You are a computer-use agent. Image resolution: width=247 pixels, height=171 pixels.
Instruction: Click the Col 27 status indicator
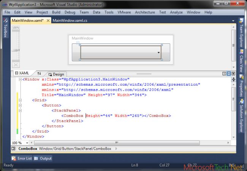pyautogui.click(x=164, y=165)
